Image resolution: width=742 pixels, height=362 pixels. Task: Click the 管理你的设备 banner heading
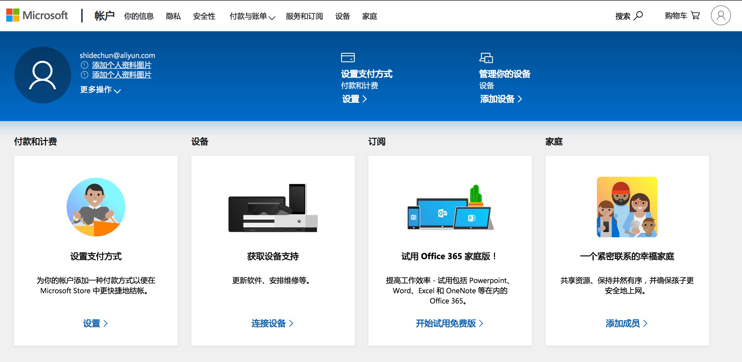[x=505, y=74]
